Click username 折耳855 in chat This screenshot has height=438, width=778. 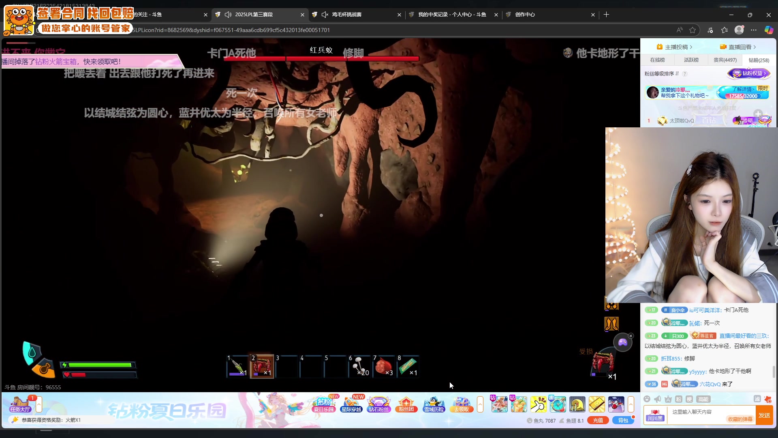pos(670,359)
